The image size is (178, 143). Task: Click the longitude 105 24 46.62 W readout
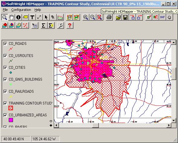(x=45, y=139)
